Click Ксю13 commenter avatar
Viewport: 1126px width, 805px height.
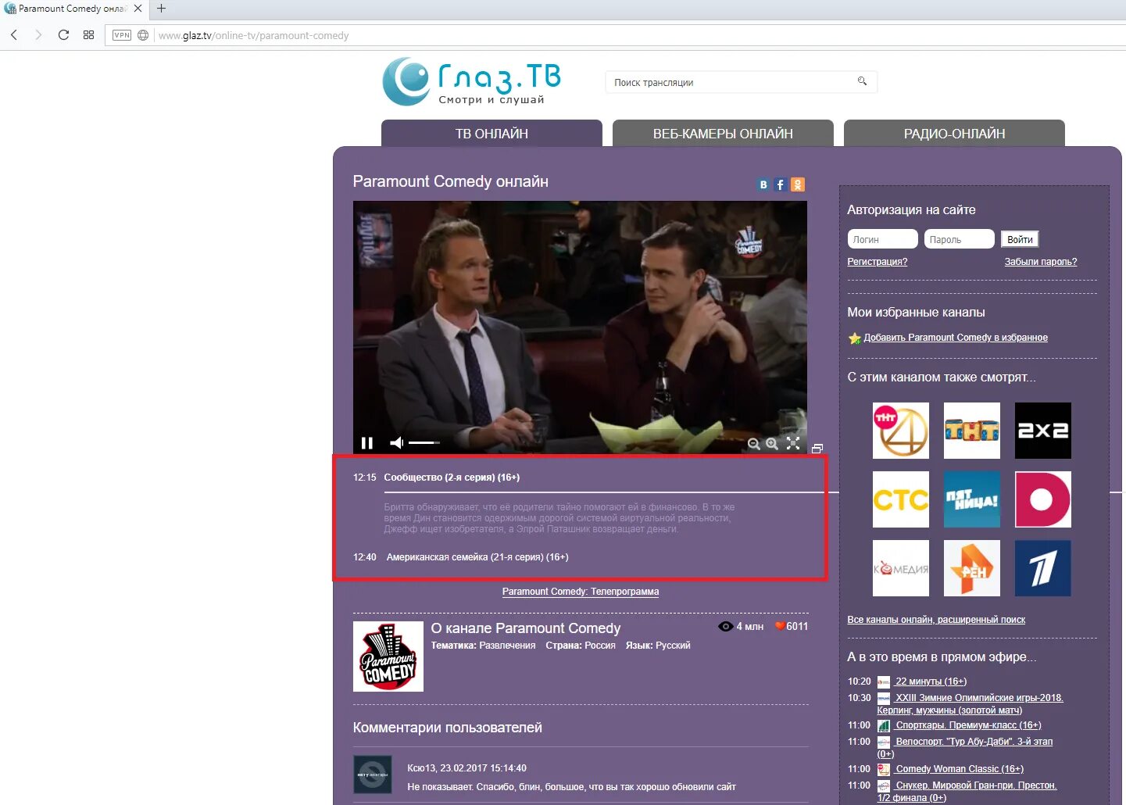tap(373, 775)
